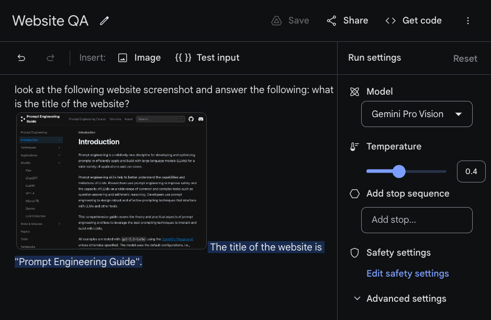Click Get code in the header
This screenshot has width=491, height=320.
click(x=414, y=21)
